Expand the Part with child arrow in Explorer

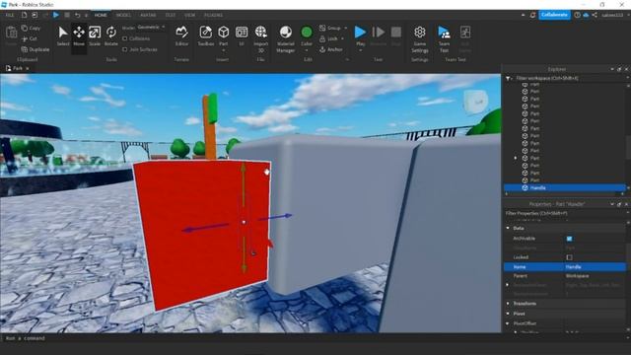tap(516, 158)
